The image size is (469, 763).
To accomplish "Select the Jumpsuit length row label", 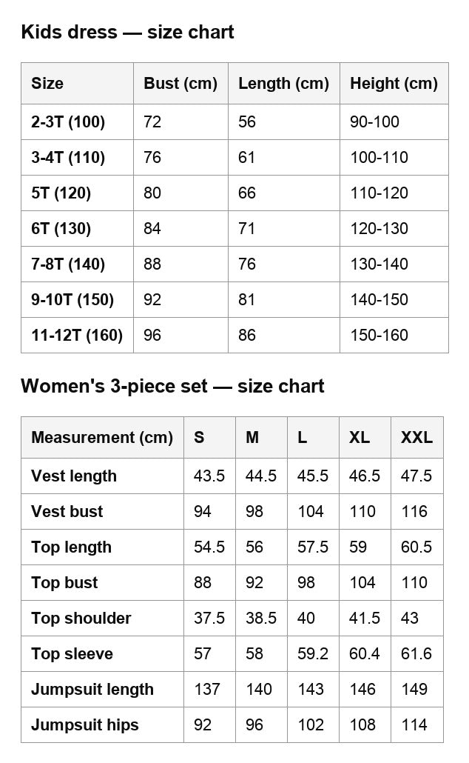I will 92,689.
